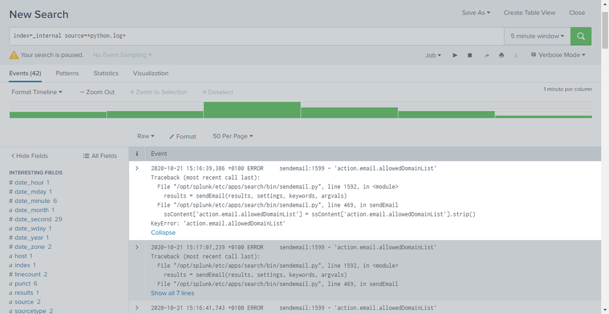Hide the fields sidebar
609x314 pixels.
tap(29, 156)
